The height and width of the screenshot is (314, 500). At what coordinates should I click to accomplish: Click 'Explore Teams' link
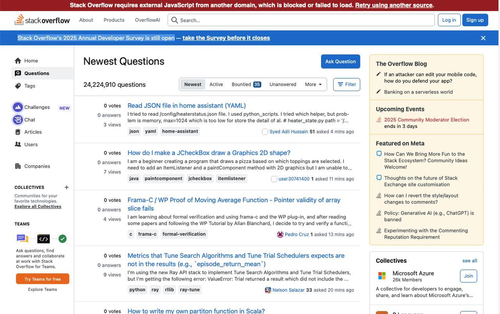coord(43,290)
